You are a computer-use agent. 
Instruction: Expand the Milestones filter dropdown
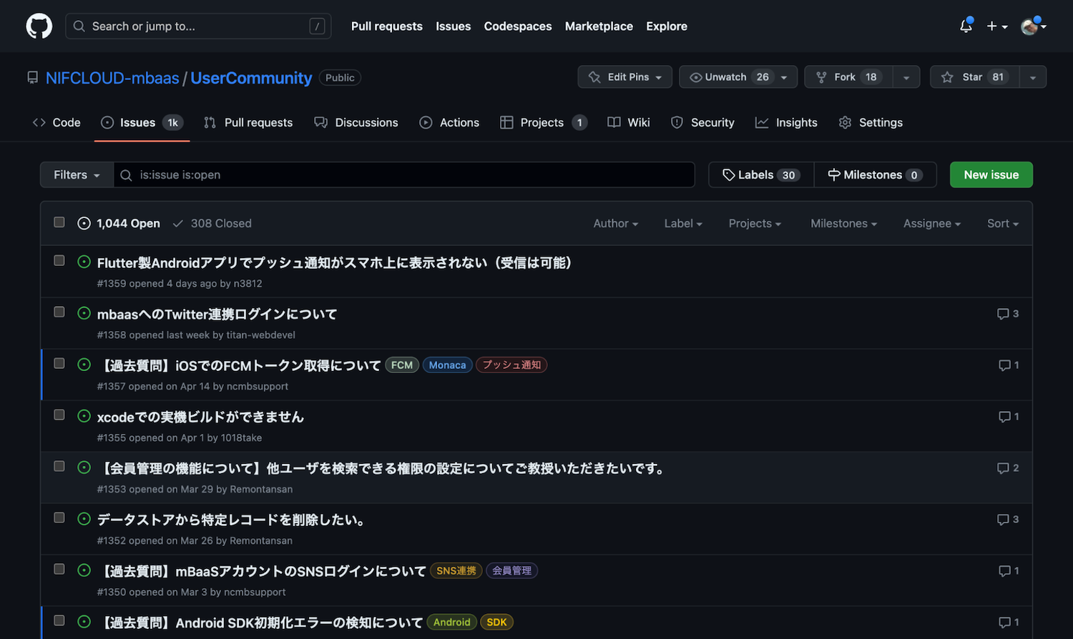(843, 224)
